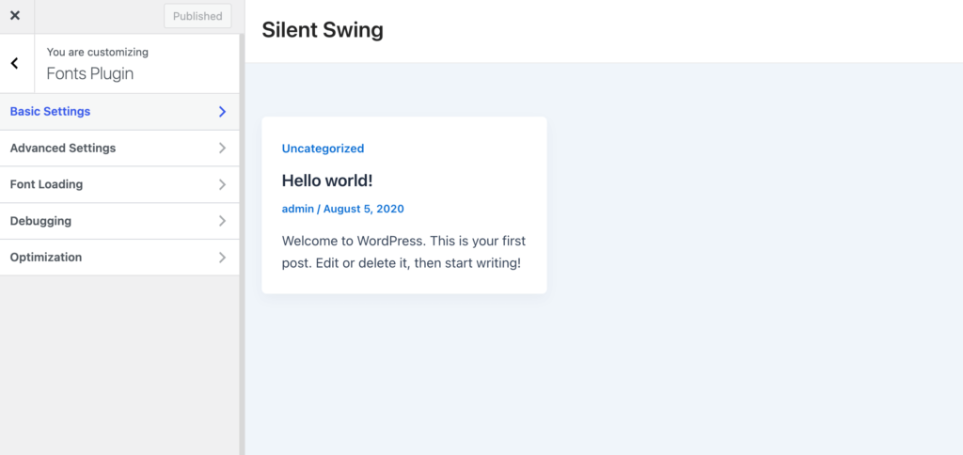Open the Optimization section
This screenshot has height=455, width=963.
[x=119, y=258]
